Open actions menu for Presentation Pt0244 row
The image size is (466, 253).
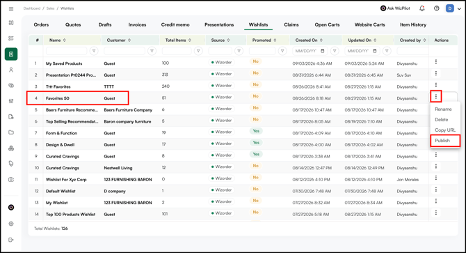[x=435, y=73]
